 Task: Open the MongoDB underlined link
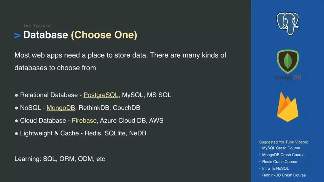pyautogui.click(x=61, y=108)
